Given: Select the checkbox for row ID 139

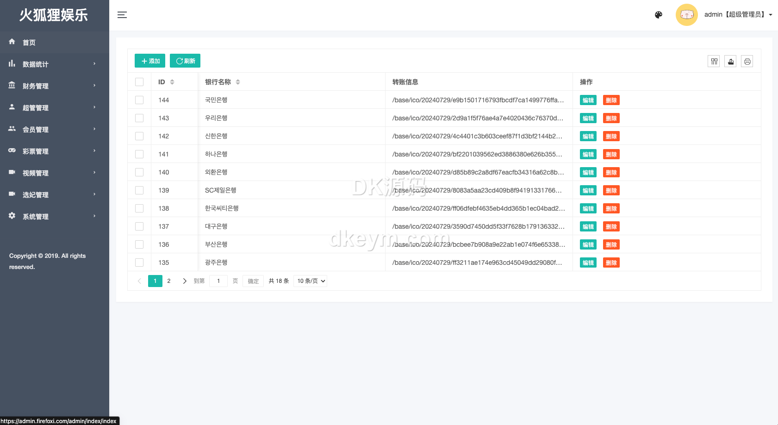Looking at the screenshot, I should click(x=139, y=190).
